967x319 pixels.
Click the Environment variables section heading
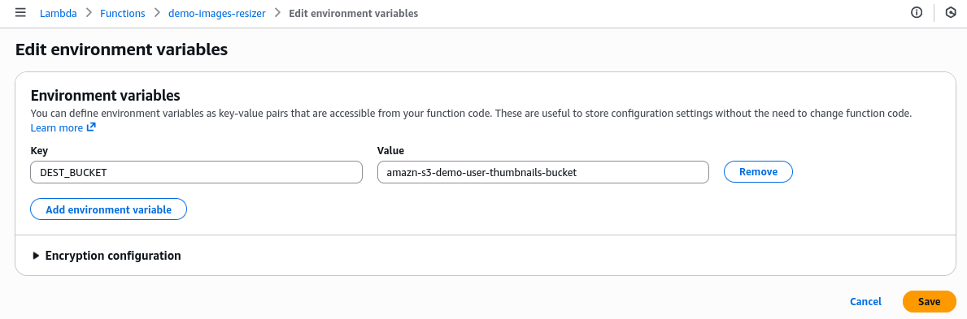tap(106, 96)
